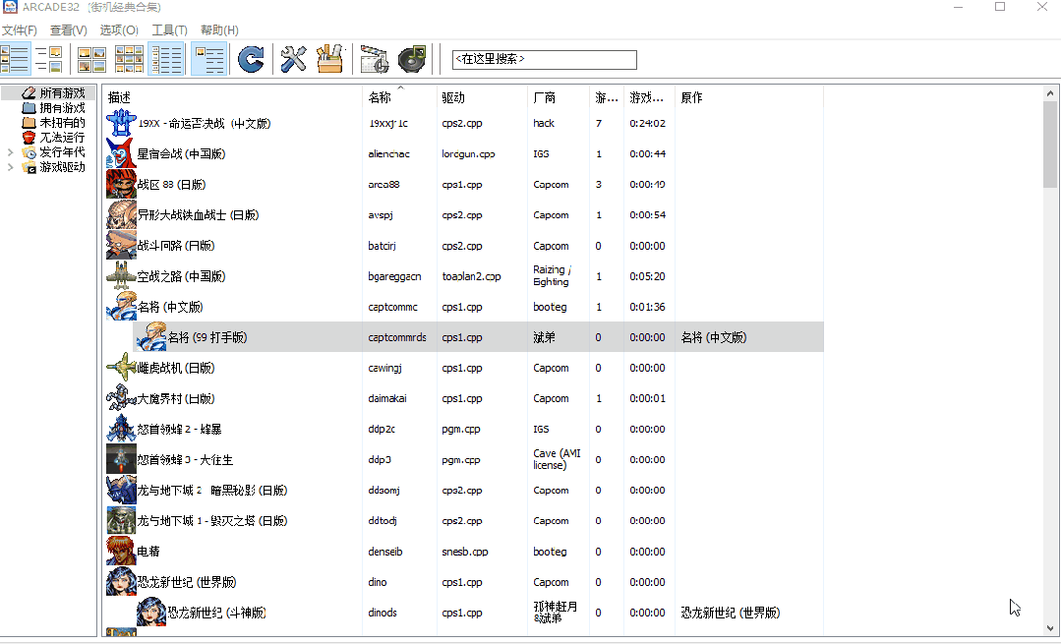Click the vertical scrollbar thumb
This screenshot has width=1061, height=644.
point(1050,145)
